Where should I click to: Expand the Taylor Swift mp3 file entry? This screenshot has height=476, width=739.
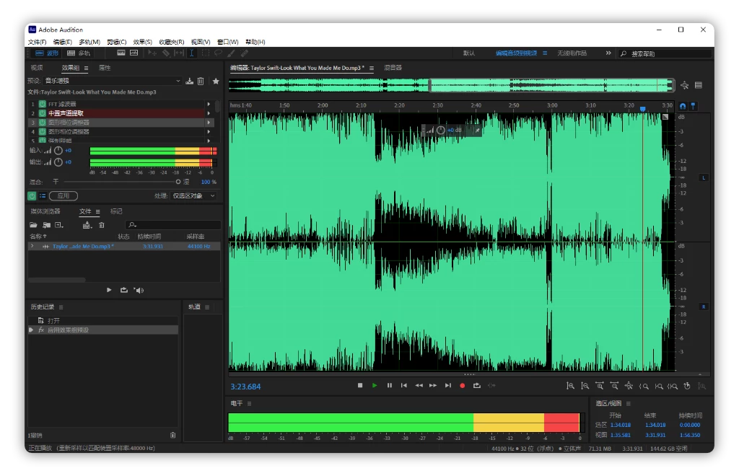[32, 246]
